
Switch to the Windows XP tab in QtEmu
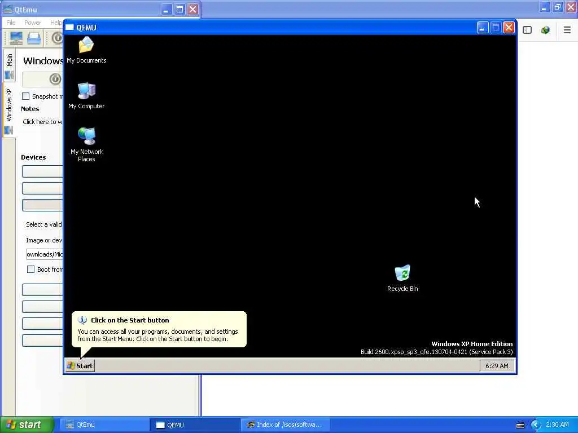click(x=9, y=111)
